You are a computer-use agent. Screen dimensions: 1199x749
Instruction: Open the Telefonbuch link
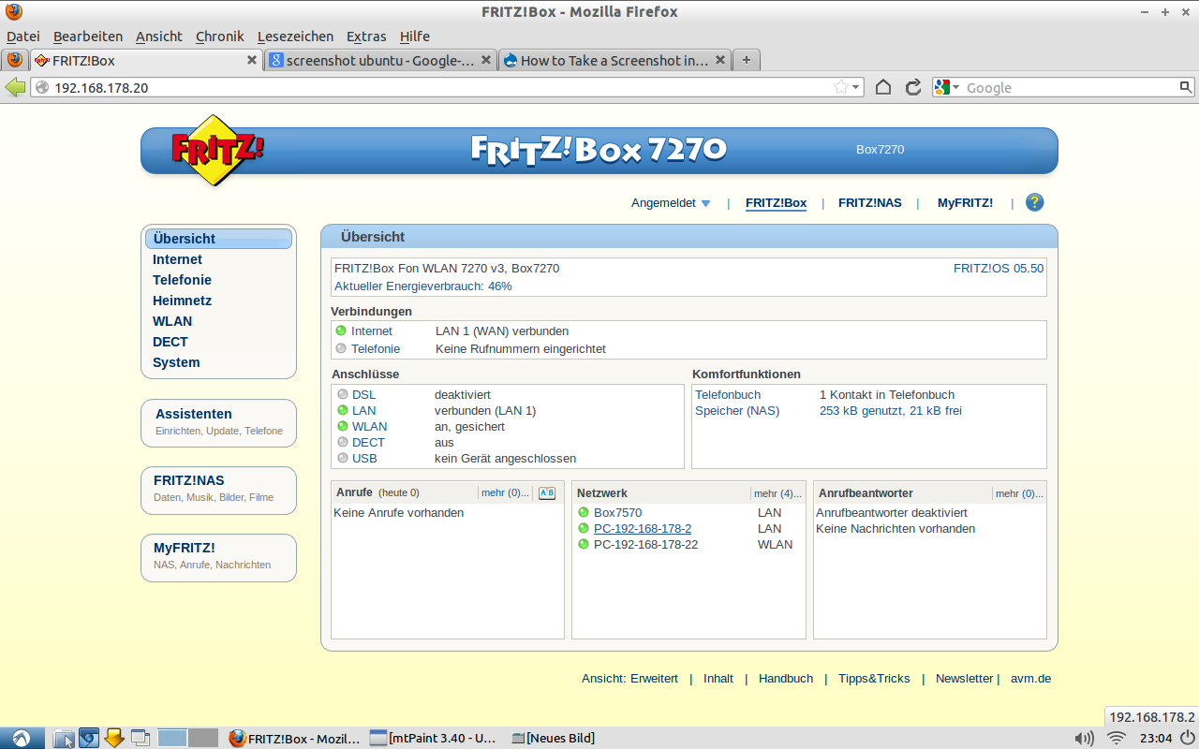click(x=728, y=395)
